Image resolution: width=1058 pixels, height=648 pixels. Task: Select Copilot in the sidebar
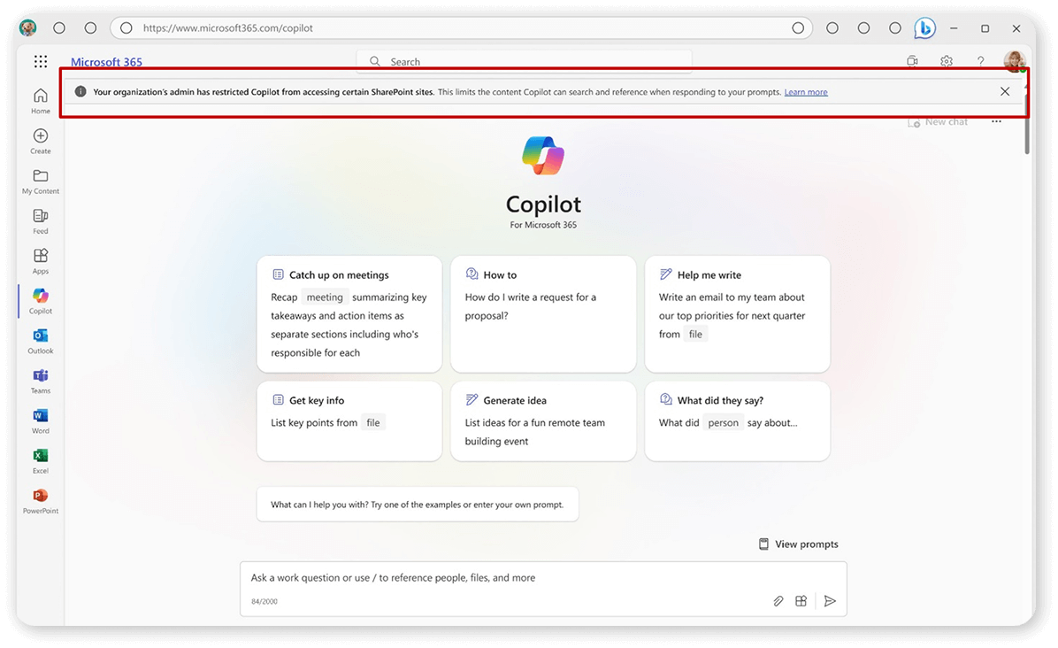coord(41,301)
